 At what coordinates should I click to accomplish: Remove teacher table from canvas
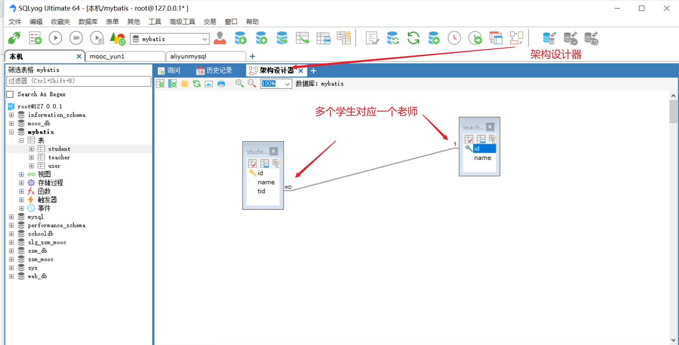pyautogui.click(x=490, y=127)
